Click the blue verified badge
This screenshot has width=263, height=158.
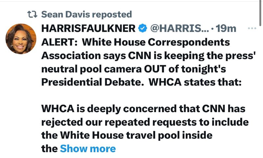point(142,28)
